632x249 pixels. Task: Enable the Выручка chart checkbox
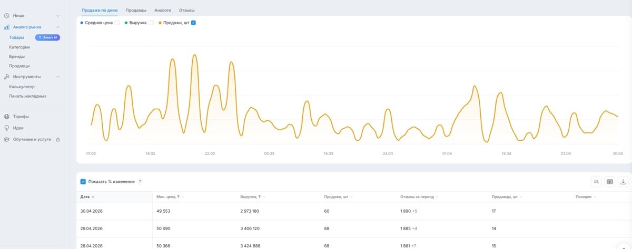click(x=151, y=23)
